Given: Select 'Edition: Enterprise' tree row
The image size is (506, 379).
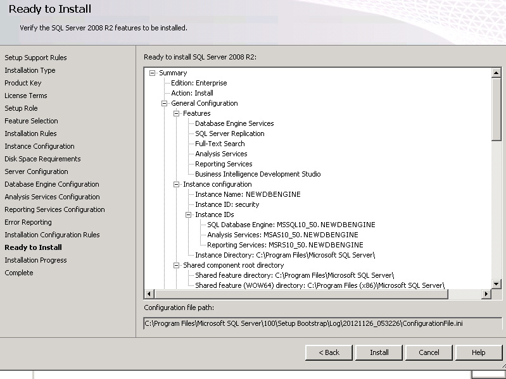Looking at the screenshot, I should pos(199,83).
